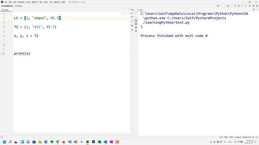
Task: Click Run with Coverage toolbar icon
Action: pyautogui.click(x=242, y=6)
